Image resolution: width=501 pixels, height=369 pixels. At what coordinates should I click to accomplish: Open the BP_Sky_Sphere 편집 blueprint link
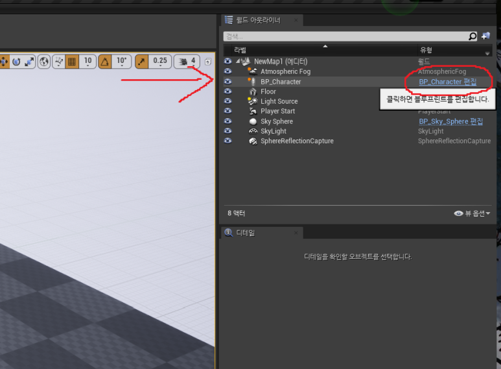(451, 121)
